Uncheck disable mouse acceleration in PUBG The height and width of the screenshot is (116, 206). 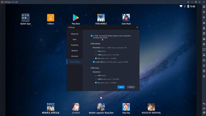click(91, 36)
